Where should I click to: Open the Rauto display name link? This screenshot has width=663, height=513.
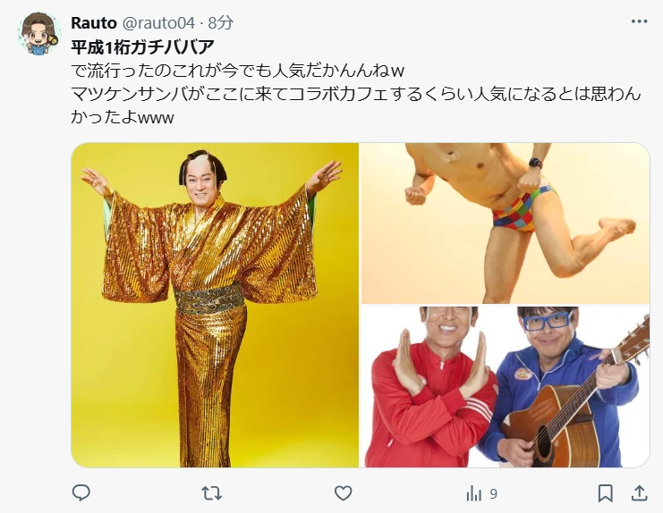tap(93, 23)
